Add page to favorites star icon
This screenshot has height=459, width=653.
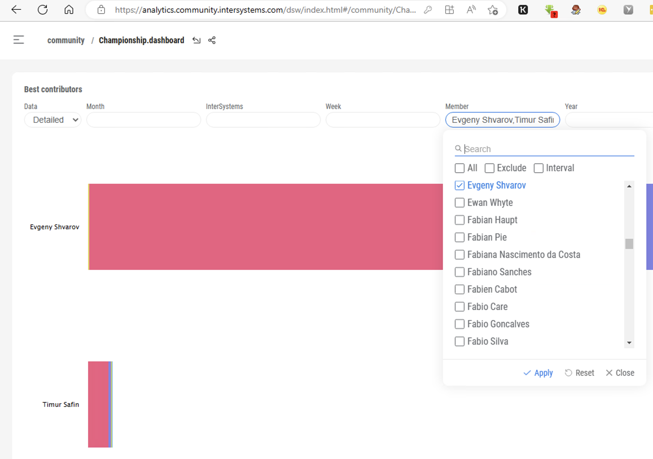click(x=493, y=10)
